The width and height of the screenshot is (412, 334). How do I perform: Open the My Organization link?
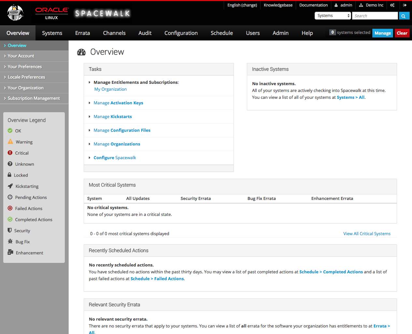[x=110, y=89]
